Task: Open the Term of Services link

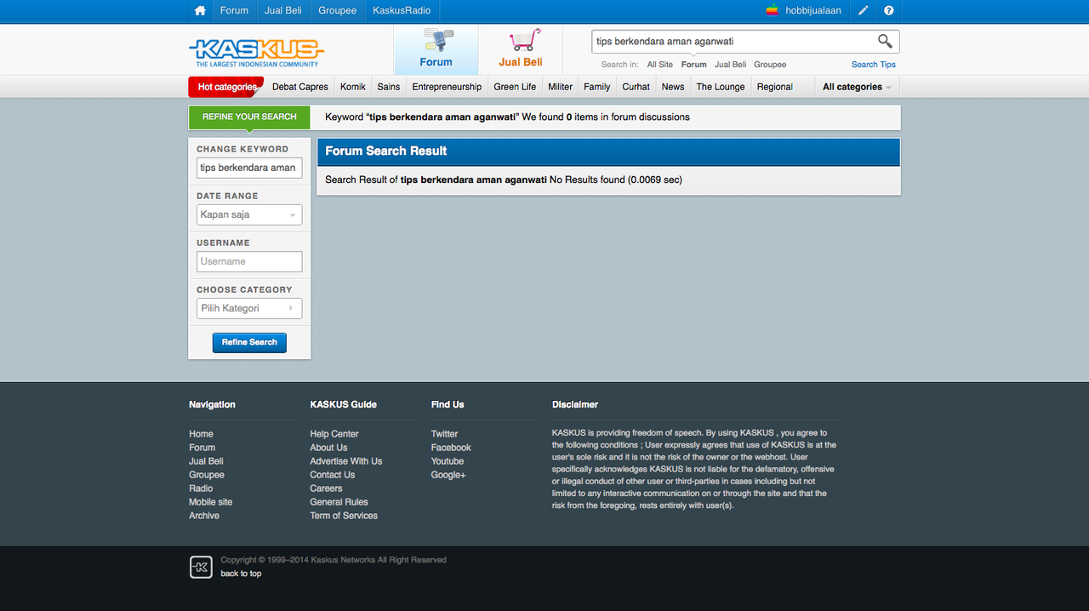Action: click(344, 516)
